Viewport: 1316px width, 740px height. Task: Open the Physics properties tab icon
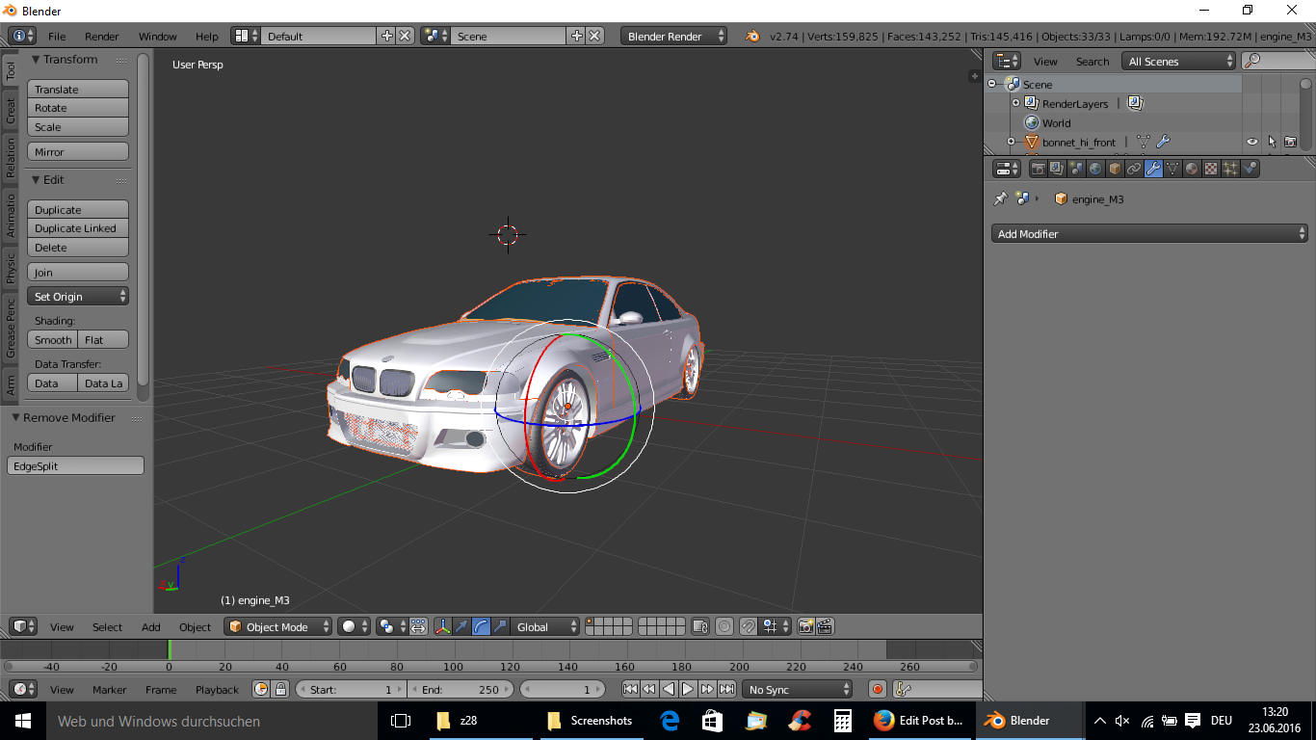click(1250, 169)
